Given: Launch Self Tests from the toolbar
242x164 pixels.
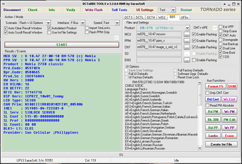Looking at the screenshot, I should (120, 10).
